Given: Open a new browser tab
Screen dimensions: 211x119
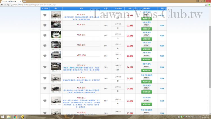Looking at the screenshot, I should (x=24, y=1).
